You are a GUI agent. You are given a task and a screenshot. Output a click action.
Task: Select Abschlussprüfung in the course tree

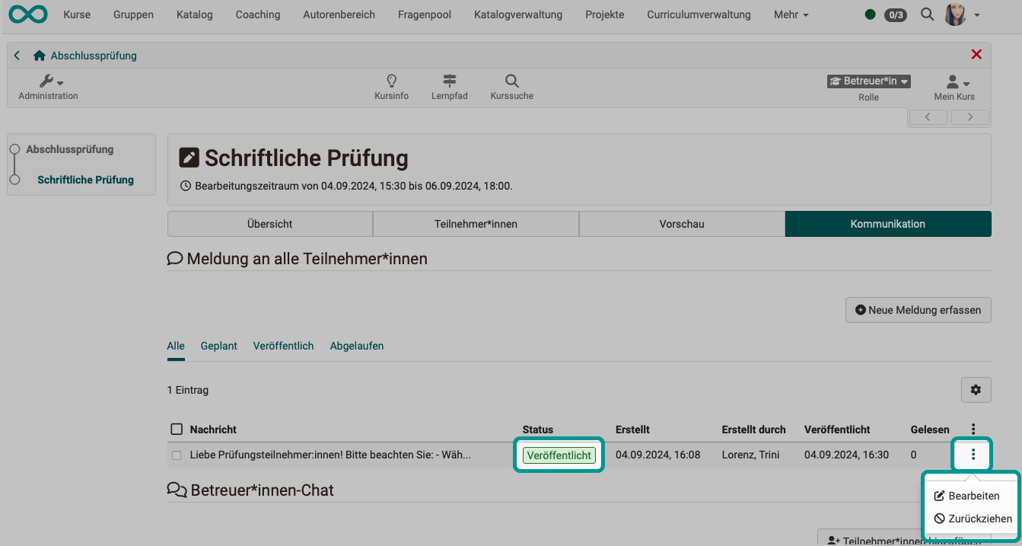[69, 150]
